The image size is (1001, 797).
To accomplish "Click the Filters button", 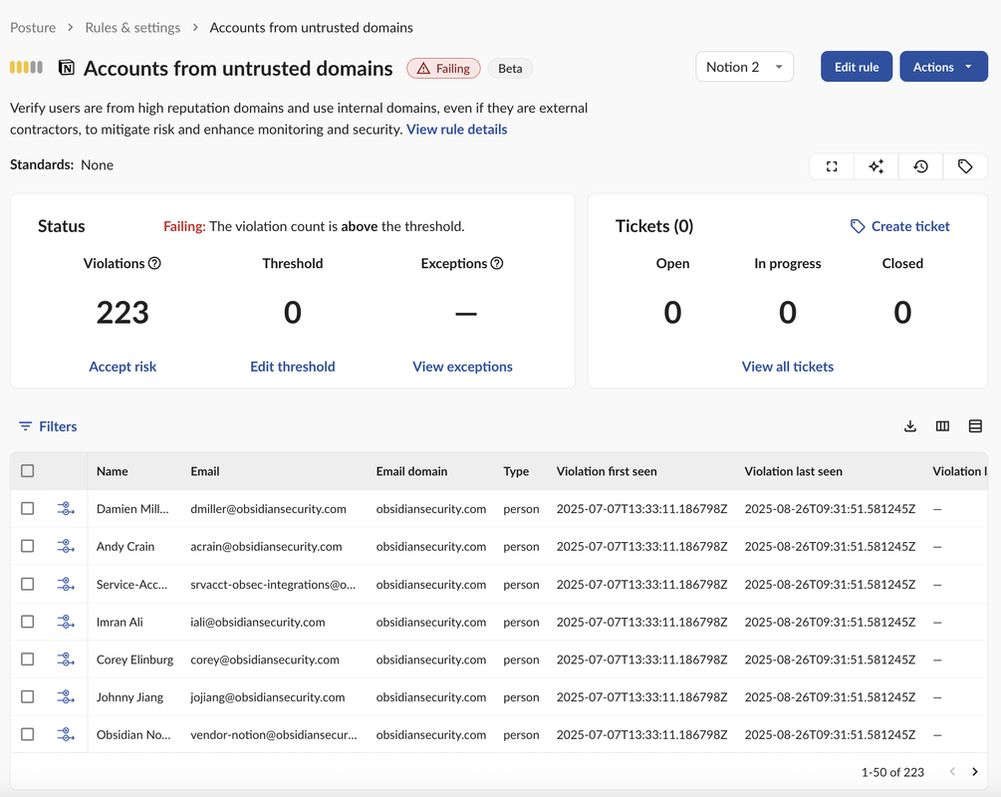I will click(48, 426).
